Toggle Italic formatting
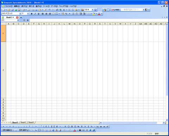Viewport: 169px width, 136px height. click(35, 14)
